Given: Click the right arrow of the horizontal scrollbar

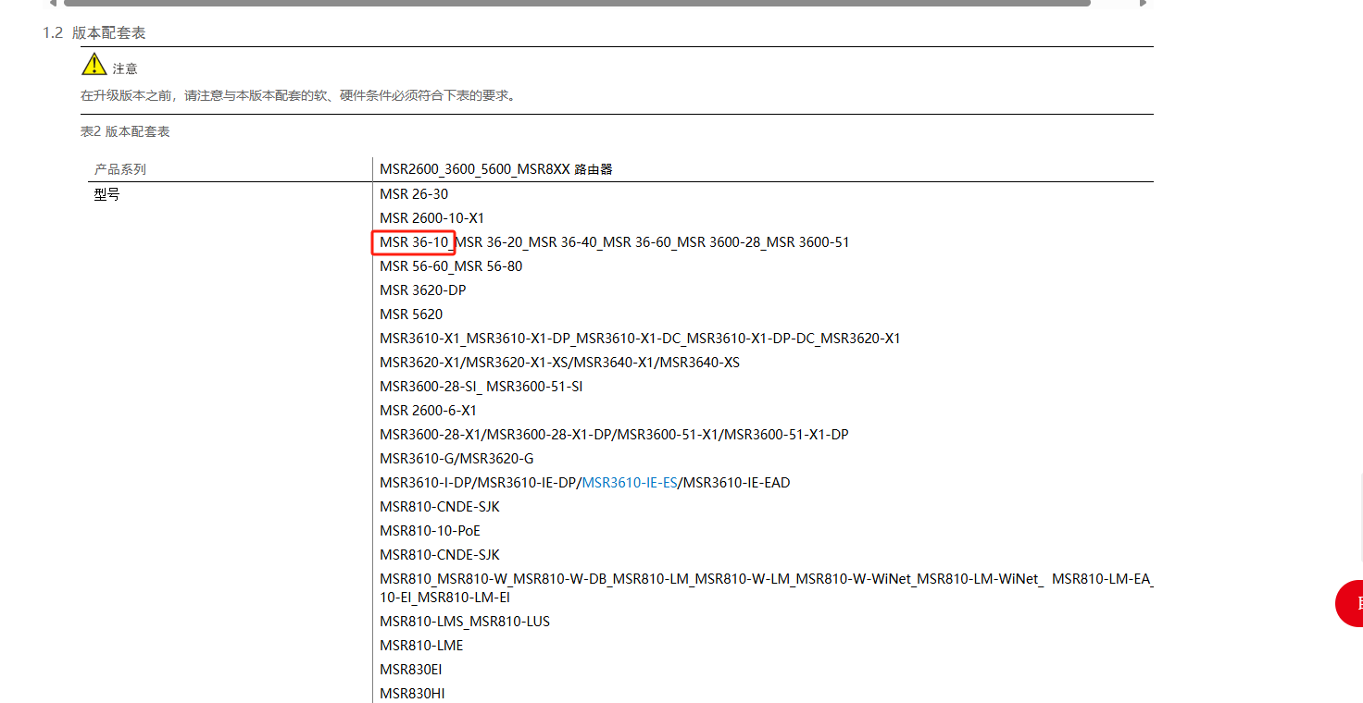Looking at the screenshot, I should [x=1143, y=3].
